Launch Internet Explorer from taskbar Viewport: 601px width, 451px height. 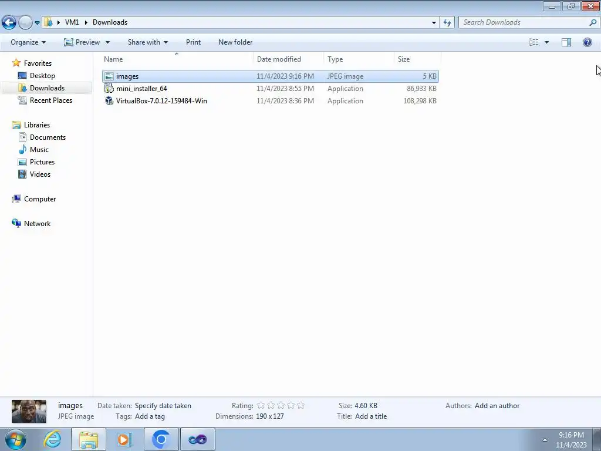click(x=52, y=439)
